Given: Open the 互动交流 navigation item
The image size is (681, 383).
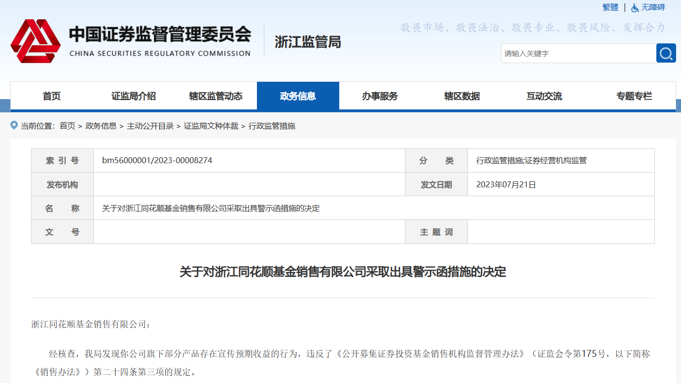Looking at the screenshot, I should click(544, 96).
